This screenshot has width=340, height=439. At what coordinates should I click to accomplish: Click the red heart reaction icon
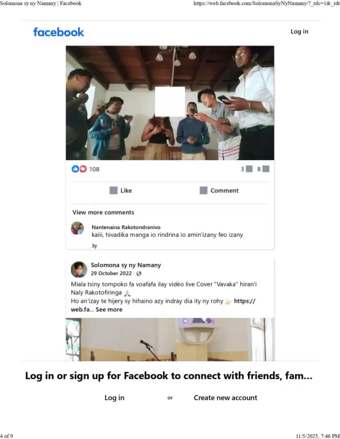[x=83, y=169]
